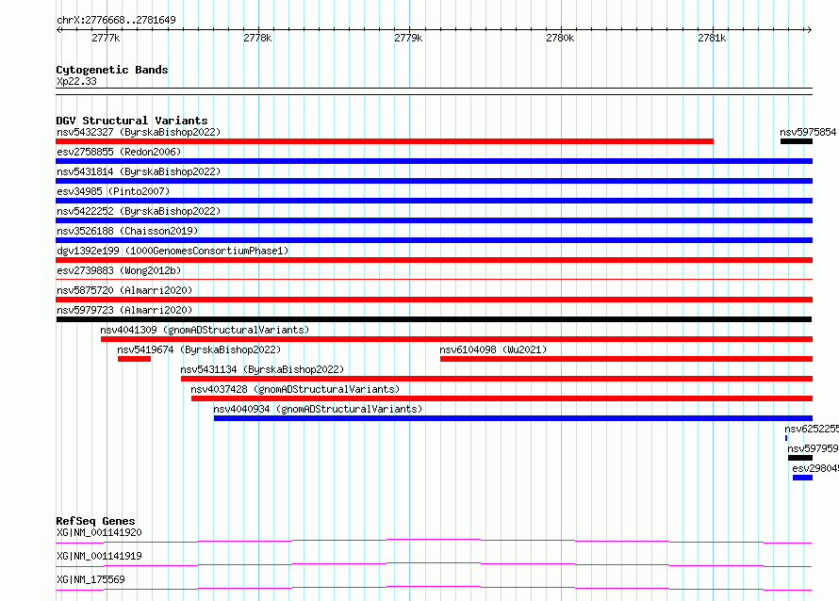Click the blue nsv5431814 variant bar

pos(434,181)
